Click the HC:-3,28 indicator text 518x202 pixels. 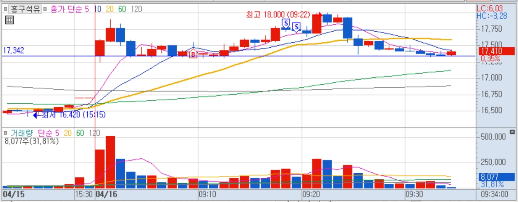[492, 16]
